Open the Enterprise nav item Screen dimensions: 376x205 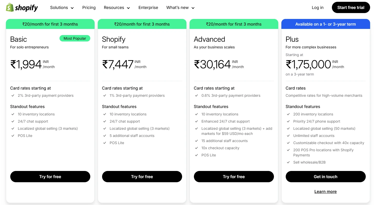coord(148,8)
